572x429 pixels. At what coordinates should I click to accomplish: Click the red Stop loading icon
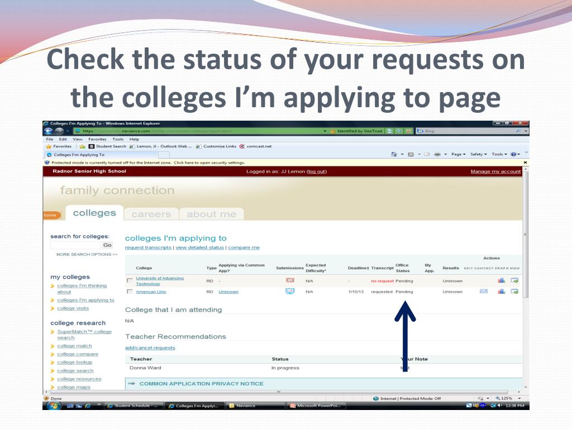408,131
